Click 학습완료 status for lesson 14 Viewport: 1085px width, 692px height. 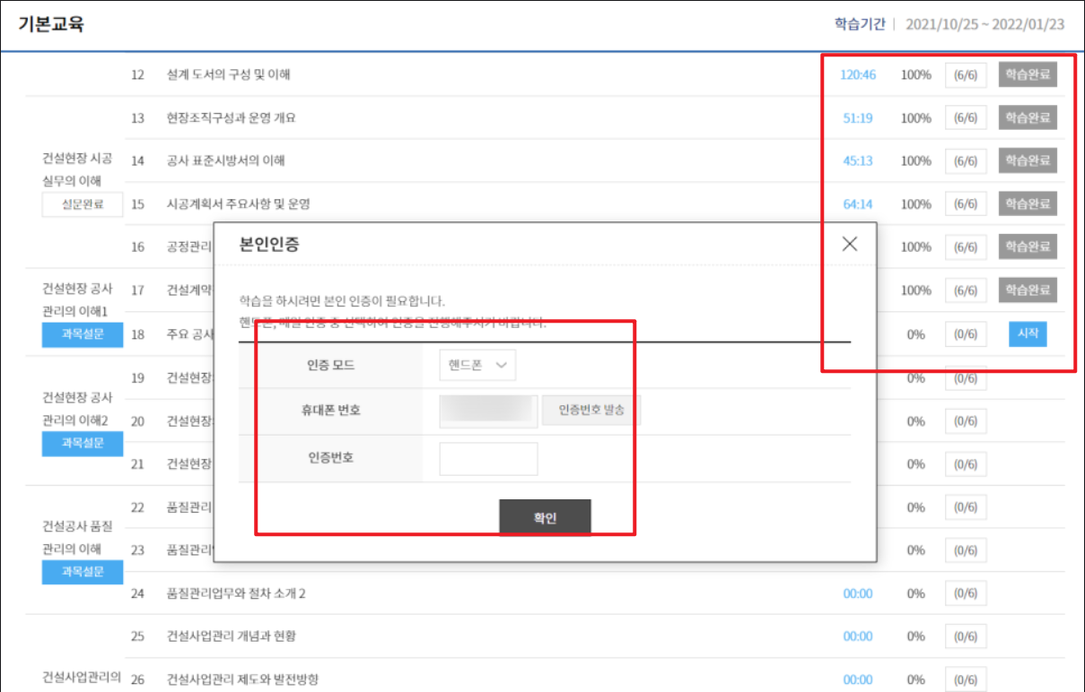[x=1027, y=160]
